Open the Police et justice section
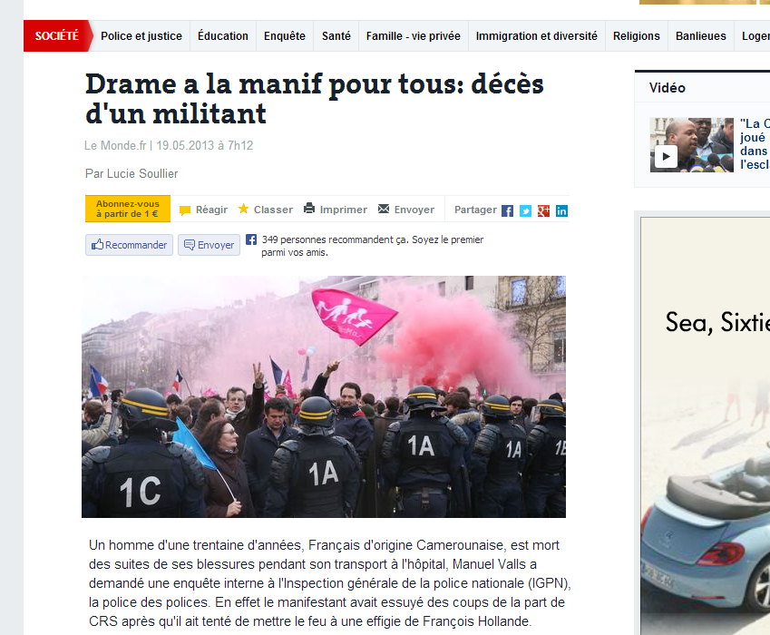This screenshot has width=770, height=635. 141,36
